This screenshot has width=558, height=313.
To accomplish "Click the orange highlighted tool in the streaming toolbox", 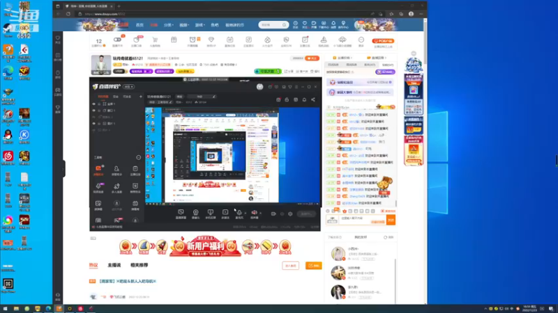I will pos(98,168).
